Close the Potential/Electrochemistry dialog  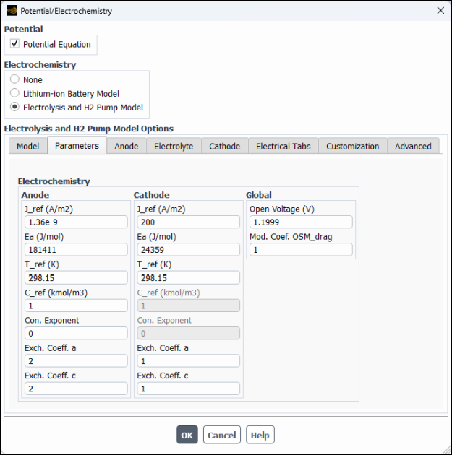pyautogui.click(x=440, y=10)
